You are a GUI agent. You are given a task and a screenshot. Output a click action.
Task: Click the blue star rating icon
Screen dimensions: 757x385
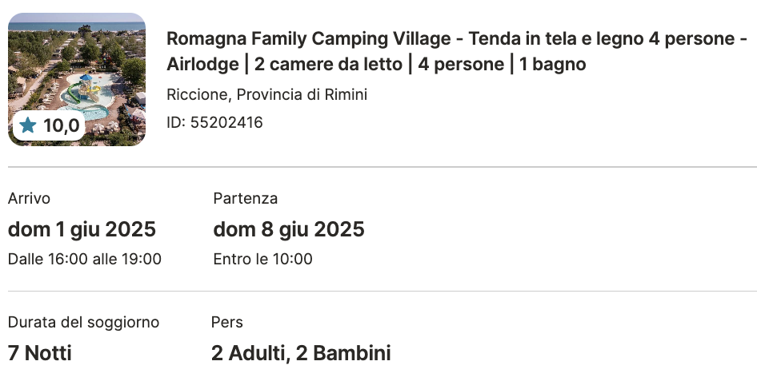(28, 125)
